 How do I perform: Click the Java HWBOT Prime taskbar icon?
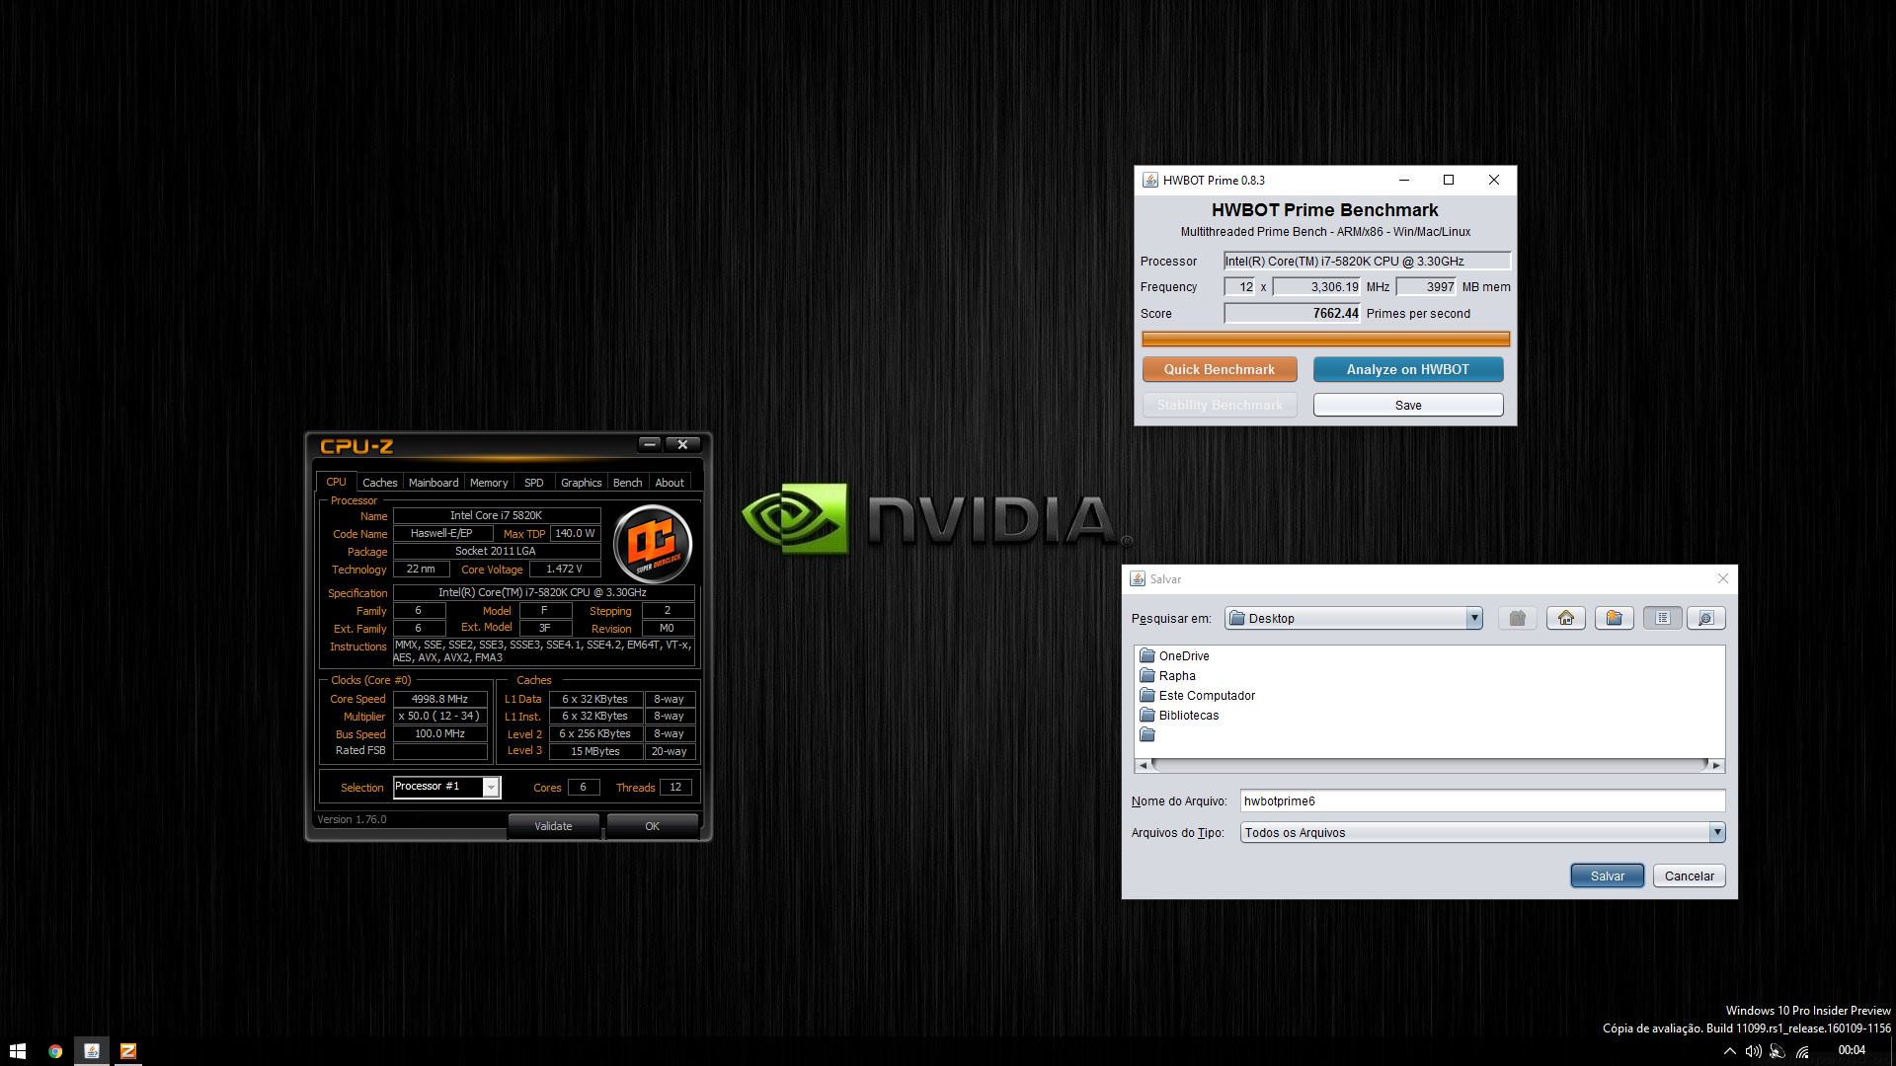[x=92, y=1051]
